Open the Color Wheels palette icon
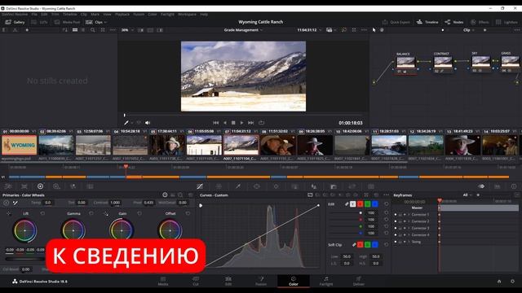 coord(40,186)
